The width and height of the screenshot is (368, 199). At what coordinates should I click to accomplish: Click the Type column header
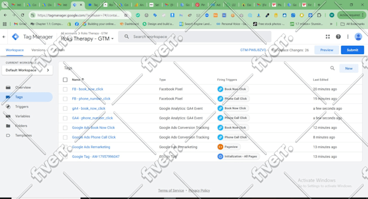pyautogui.click(x=162, y=79)
